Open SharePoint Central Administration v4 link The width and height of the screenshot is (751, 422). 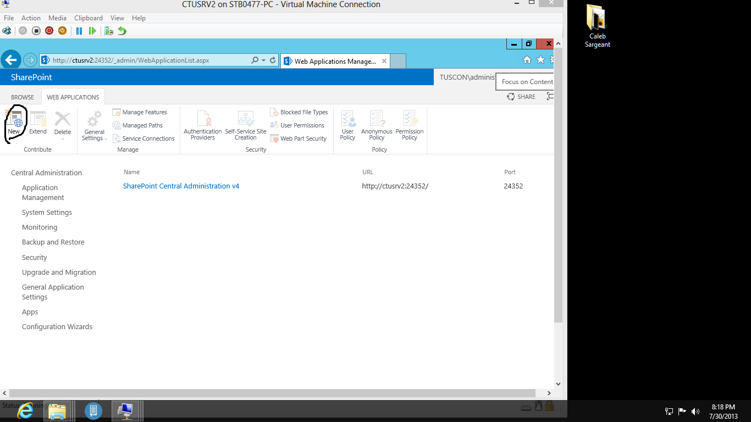coord(181,186)
